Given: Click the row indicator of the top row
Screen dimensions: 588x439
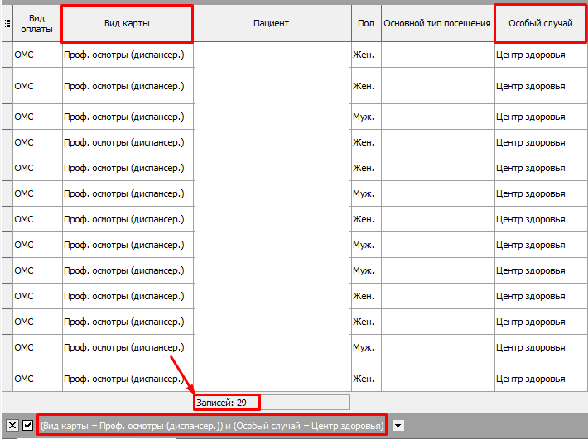Looking at the screenshot, I should 7,55.
